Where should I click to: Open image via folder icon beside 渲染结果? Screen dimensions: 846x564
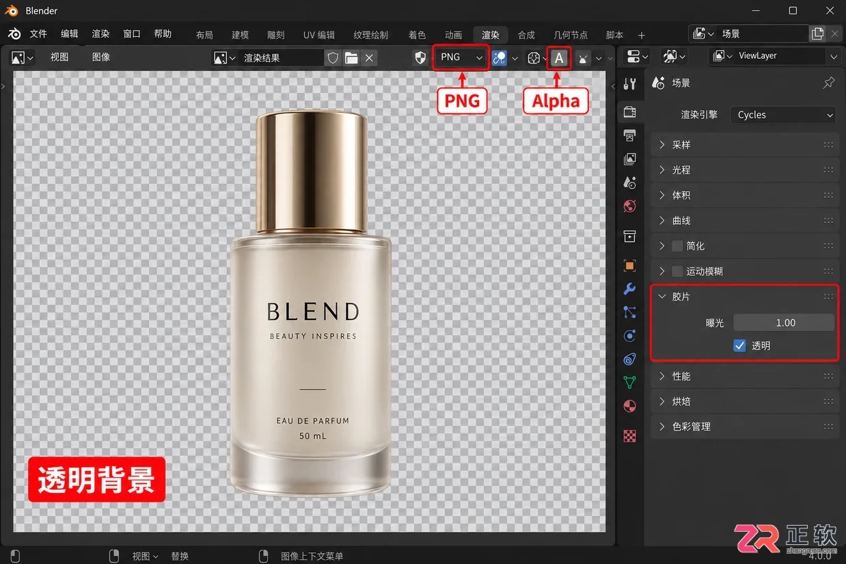point(351,58)
